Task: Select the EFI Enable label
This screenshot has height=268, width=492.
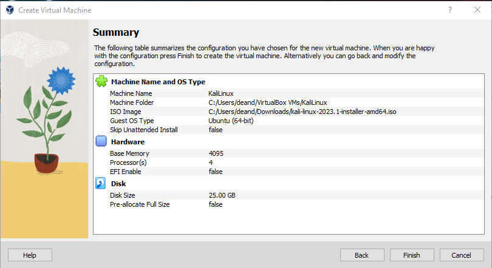Action: [x=126, y=172]
